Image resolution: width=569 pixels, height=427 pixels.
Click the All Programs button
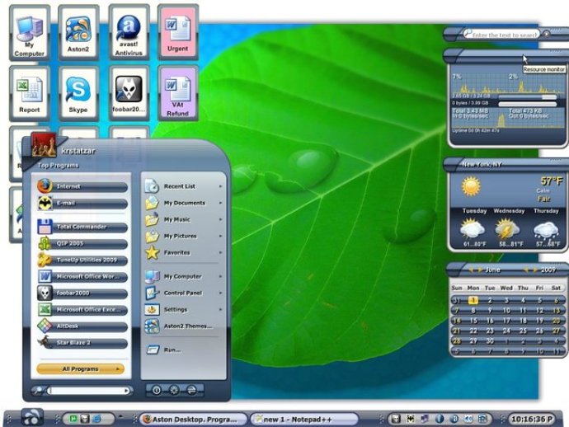[81, 369]
